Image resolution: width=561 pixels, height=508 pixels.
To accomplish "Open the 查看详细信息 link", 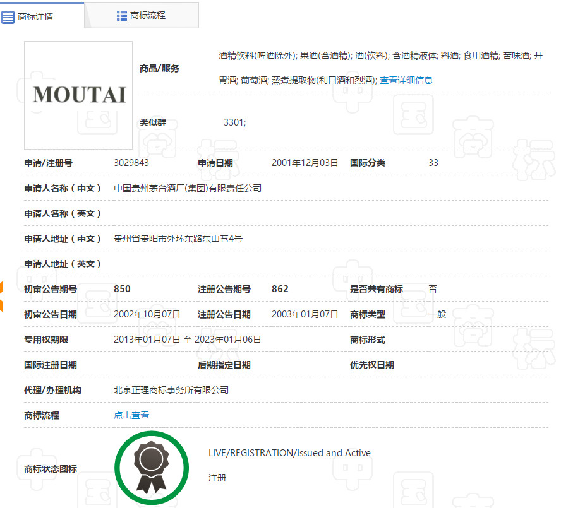I will (x=406, y=80).
